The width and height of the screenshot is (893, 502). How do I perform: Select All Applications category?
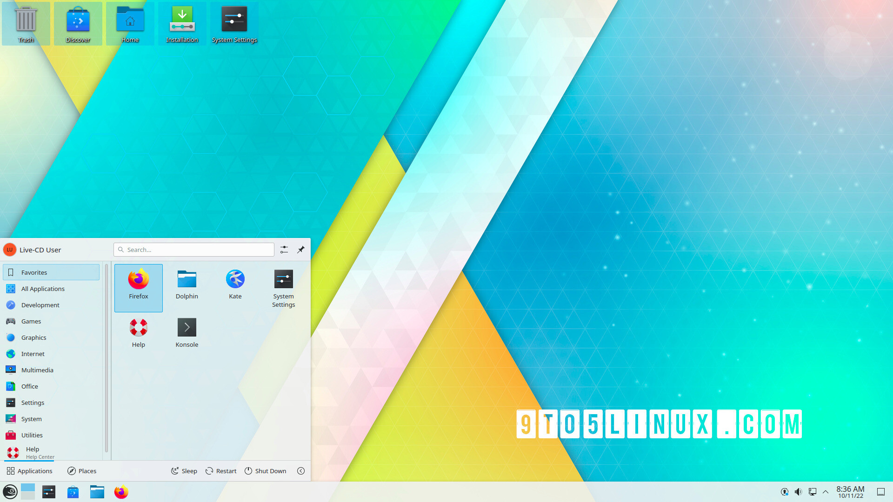(x=51, y=289)
